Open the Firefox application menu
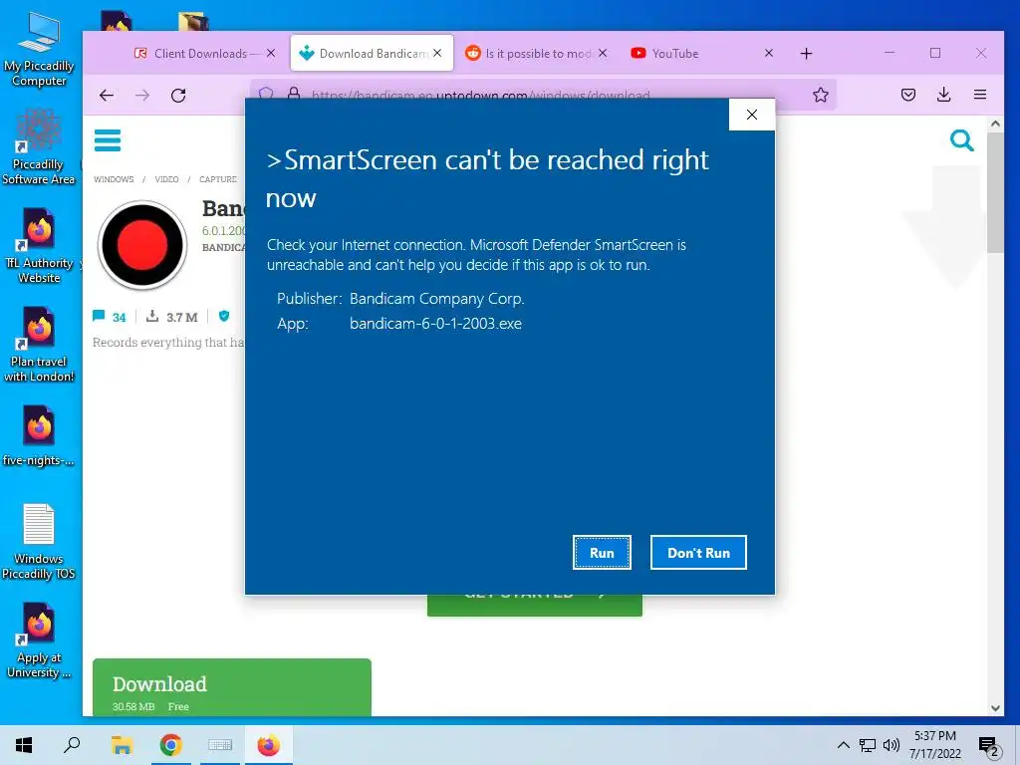1020x765 pixels. click(980, 95)
